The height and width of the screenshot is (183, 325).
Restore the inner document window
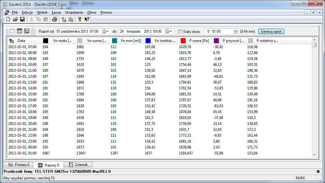314,13
